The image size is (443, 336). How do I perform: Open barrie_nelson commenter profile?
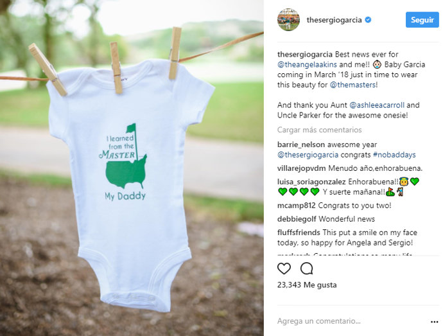click(x=301, y=145)
